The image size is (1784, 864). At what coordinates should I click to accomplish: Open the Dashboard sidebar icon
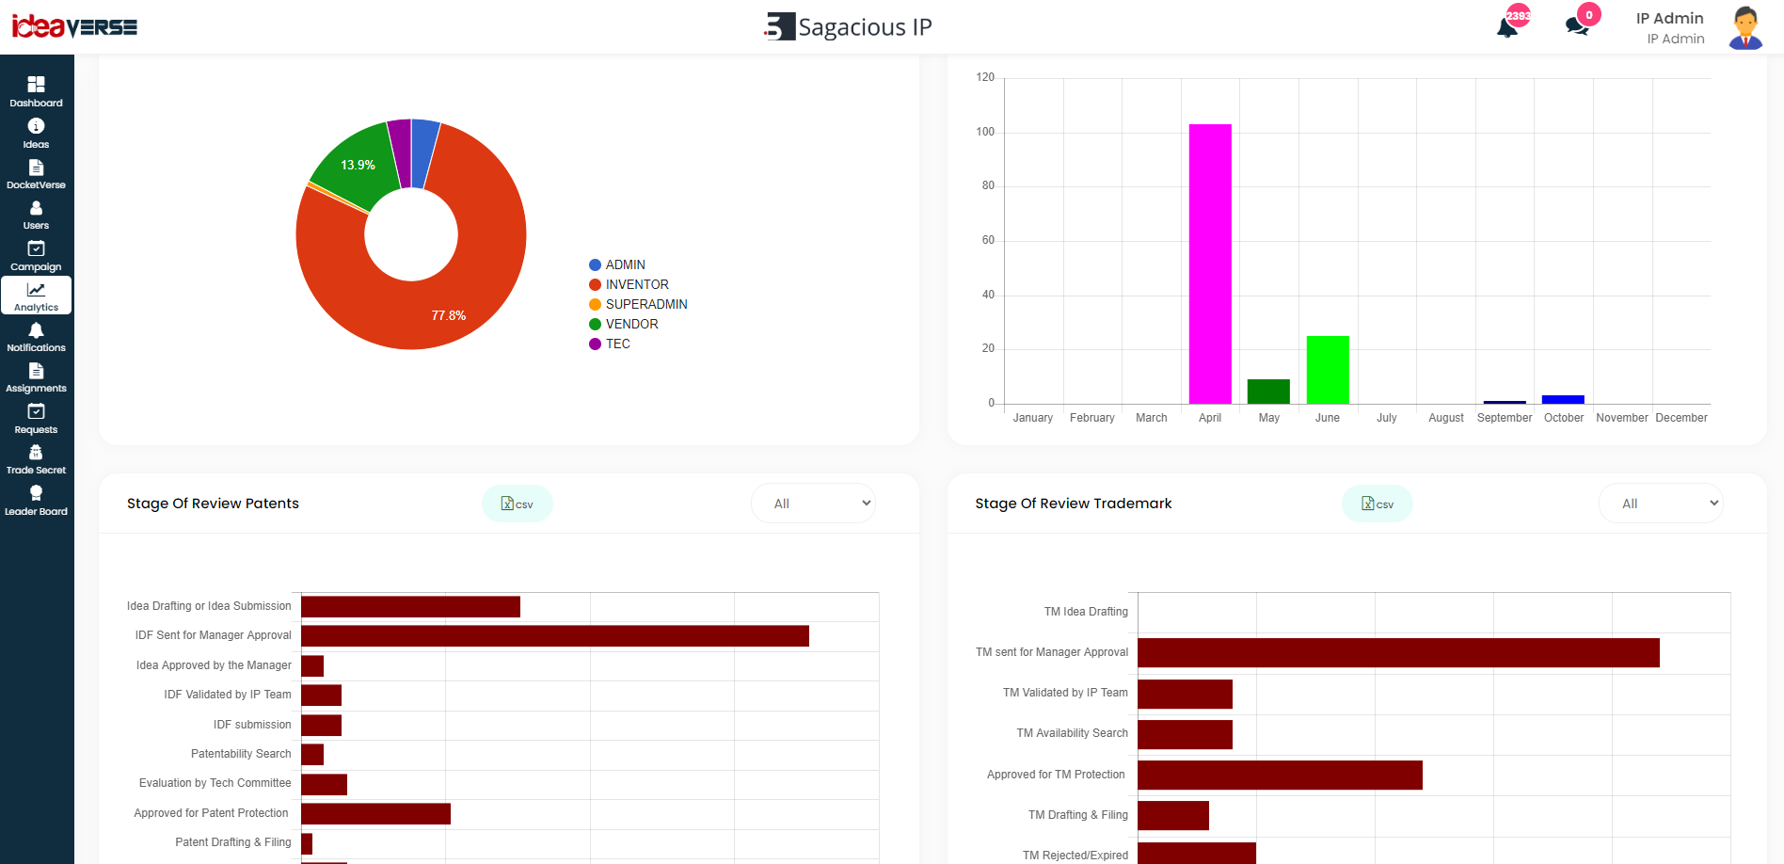coord(36,92)
